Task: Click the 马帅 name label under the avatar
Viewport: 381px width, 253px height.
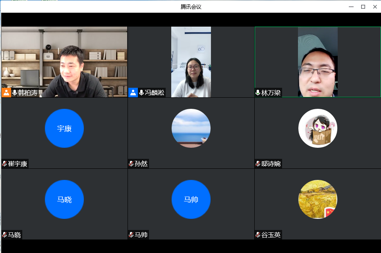Action: click(x=141, y=235)
